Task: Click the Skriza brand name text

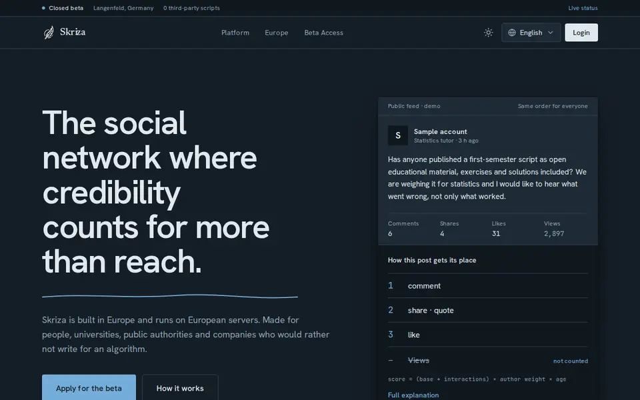Action: 73,32
